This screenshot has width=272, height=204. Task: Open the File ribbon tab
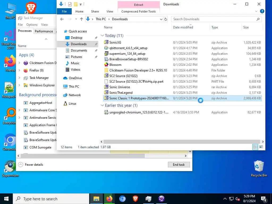point(64,11)
